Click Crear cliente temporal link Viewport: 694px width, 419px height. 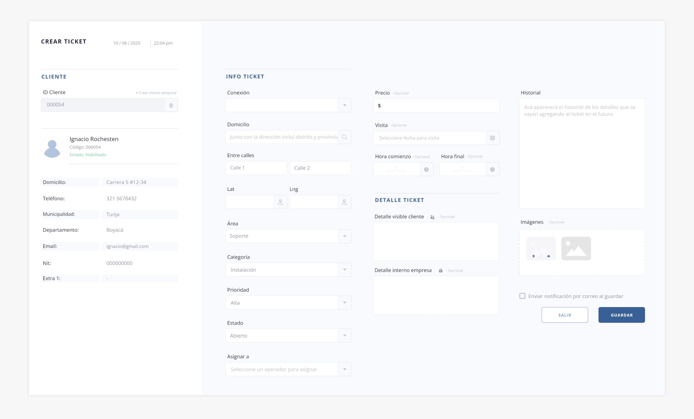tap(156, 93)
